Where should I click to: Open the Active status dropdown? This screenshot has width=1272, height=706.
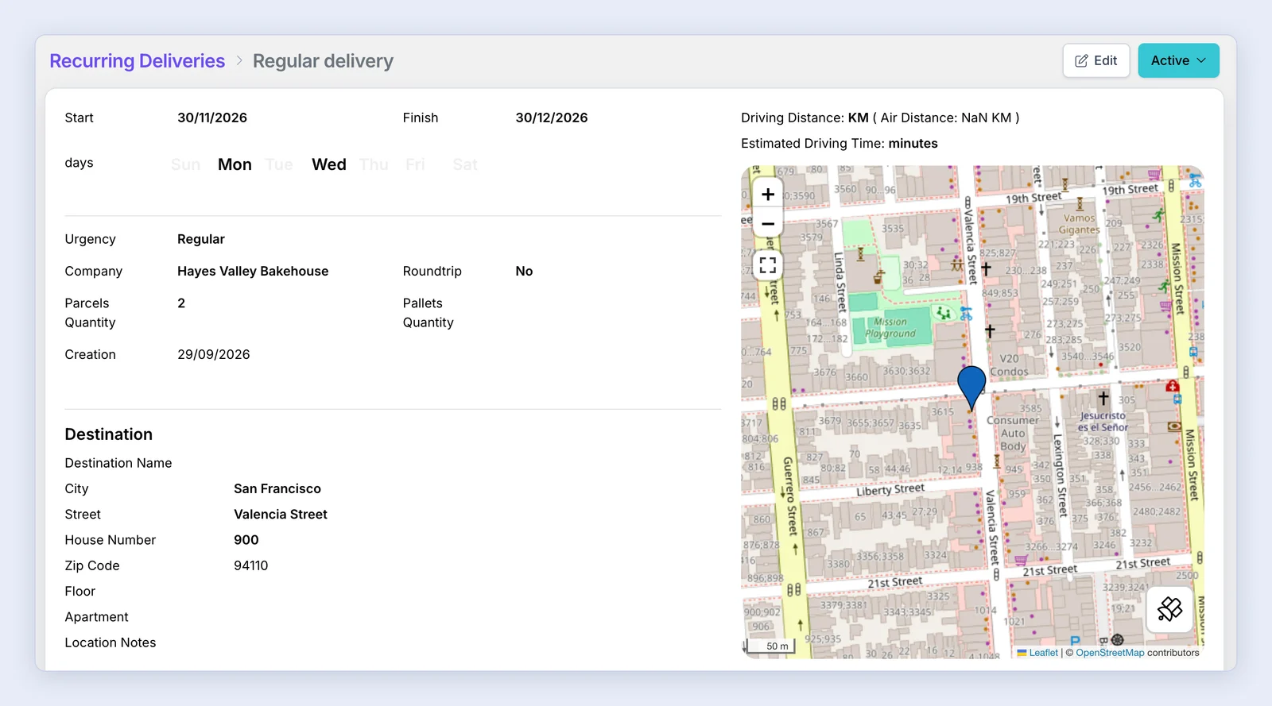click(x=1179, y=60)
